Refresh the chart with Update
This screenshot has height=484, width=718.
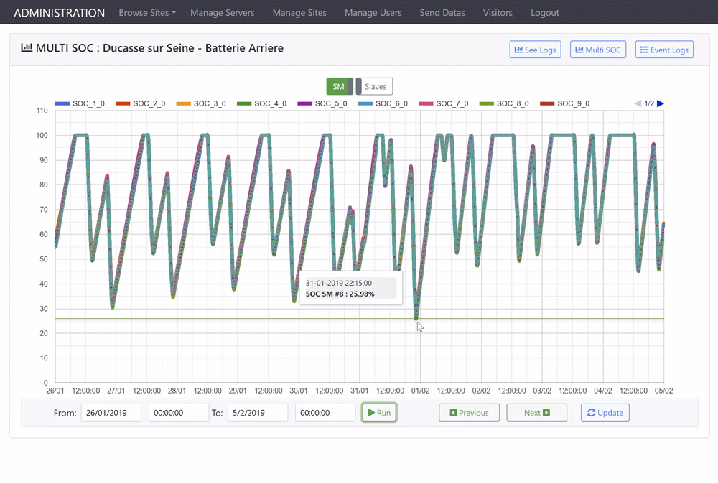tap(605, 413)
